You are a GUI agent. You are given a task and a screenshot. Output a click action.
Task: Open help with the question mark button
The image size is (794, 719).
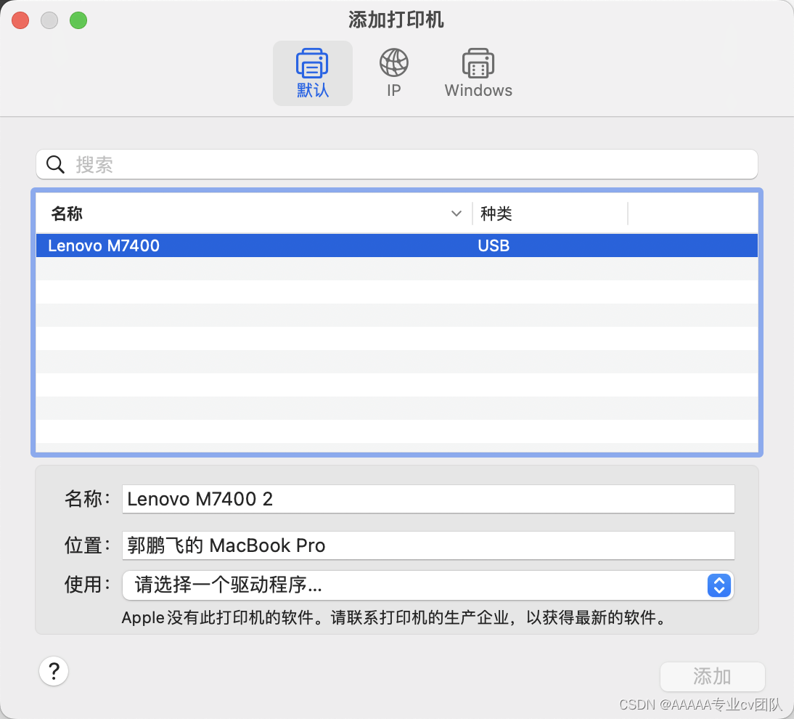tap(54, 671)
